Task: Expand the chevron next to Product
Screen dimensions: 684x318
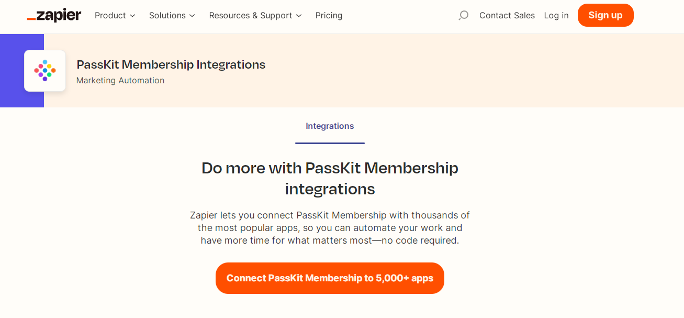Action: pyautogui.click(x=132, y=16)
